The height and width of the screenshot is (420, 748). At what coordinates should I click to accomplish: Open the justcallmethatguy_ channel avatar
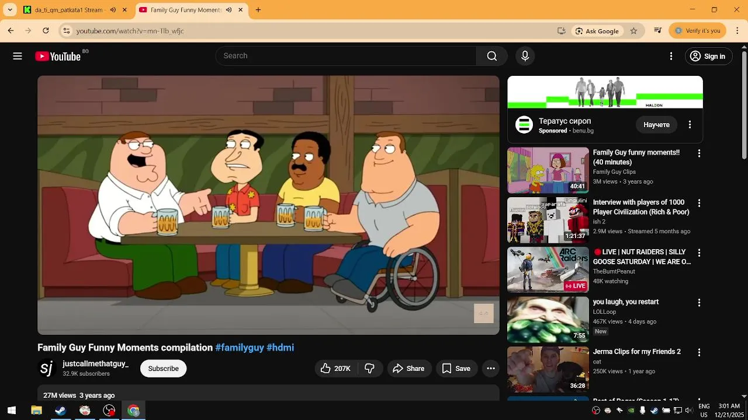pos(47,369)
